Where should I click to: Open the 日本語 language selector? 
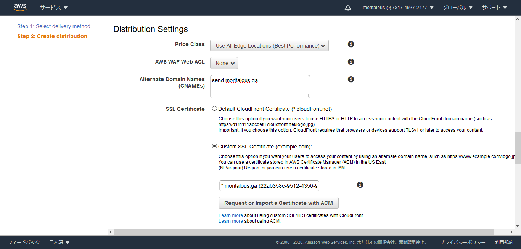point(59,242)
